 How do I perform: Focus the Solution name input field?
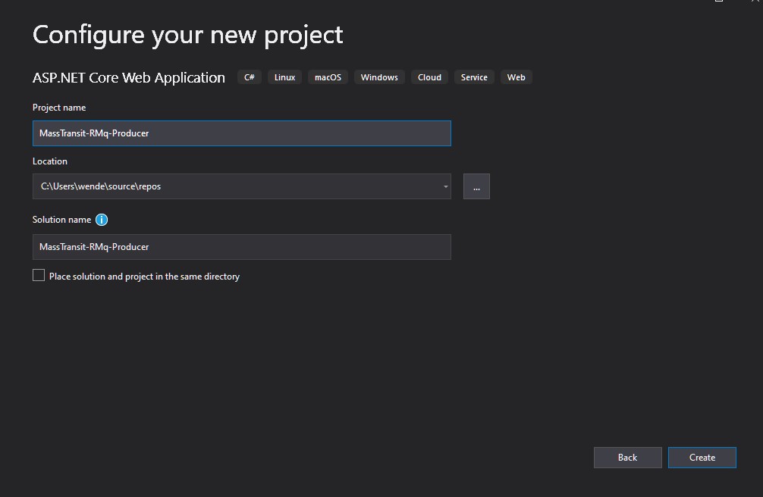coord(242,247)
